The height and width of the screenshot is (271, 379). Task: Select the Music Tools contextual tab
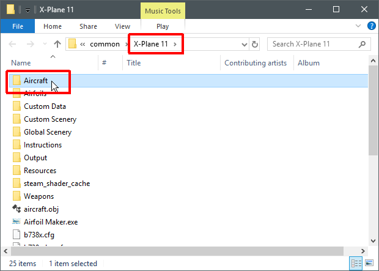163,11
